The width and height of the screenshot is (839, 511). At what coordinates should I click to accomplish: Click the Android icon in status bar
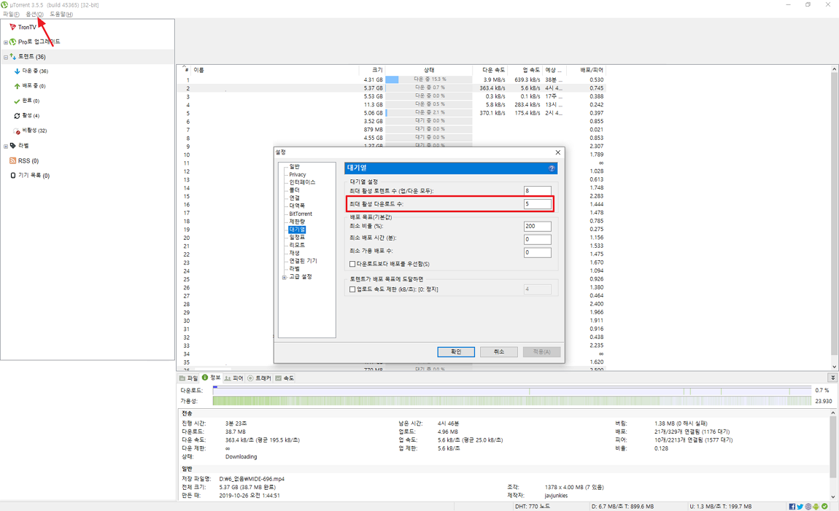[816, 506]
